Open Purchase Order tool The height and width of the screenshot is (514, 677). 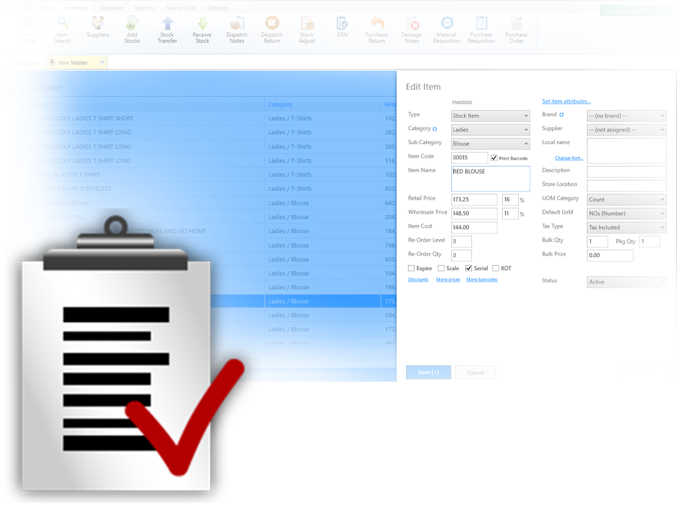click(x=516, y=29)
